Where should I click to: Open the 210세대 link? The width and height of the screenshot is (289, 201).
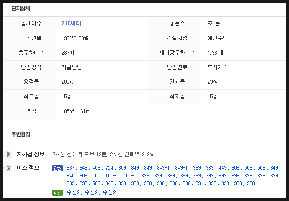click(71, 24)
